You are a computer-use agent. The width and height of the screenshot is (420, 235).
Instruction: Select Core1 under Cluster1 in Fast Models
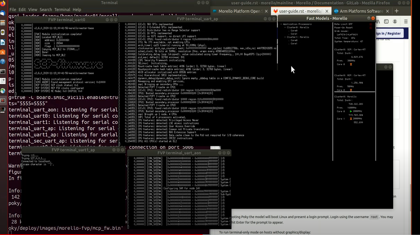[294, 44]
